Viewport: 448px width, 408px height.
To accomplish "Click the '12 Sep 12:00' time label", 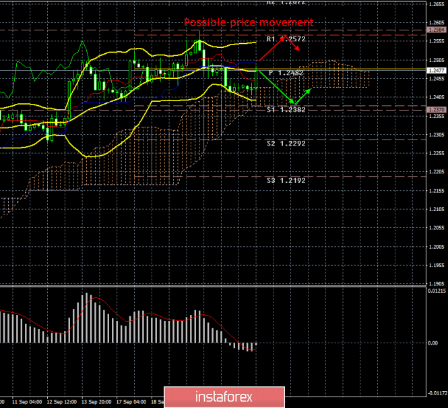I will click(61, 401).
